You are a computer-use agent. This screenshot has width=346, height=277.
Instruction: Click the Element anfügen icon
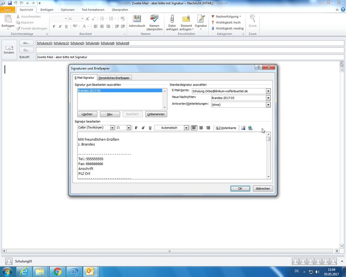pyautogui.click(x=186, y=23)
